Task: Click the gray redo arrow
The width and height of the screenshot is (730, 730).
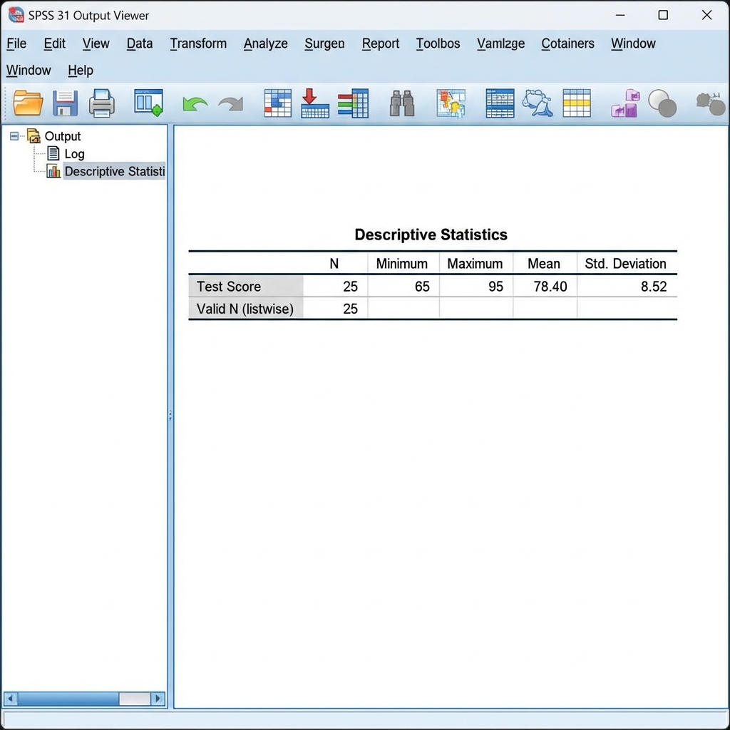Action: click(x=230, y=104)
